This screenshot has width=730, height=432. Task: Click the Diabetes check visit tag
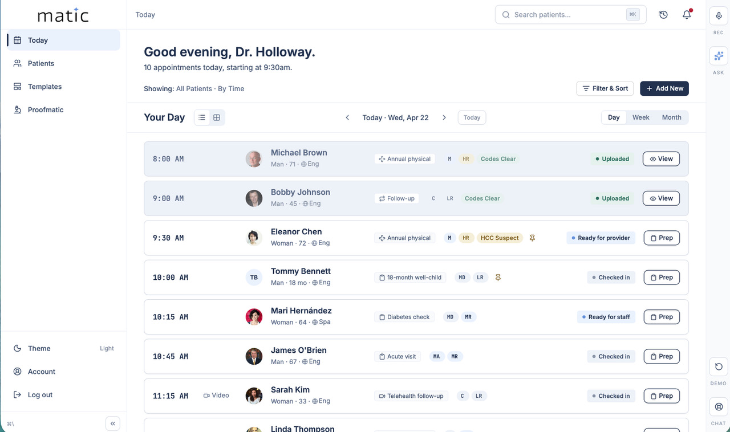click(x=404, y=317)
